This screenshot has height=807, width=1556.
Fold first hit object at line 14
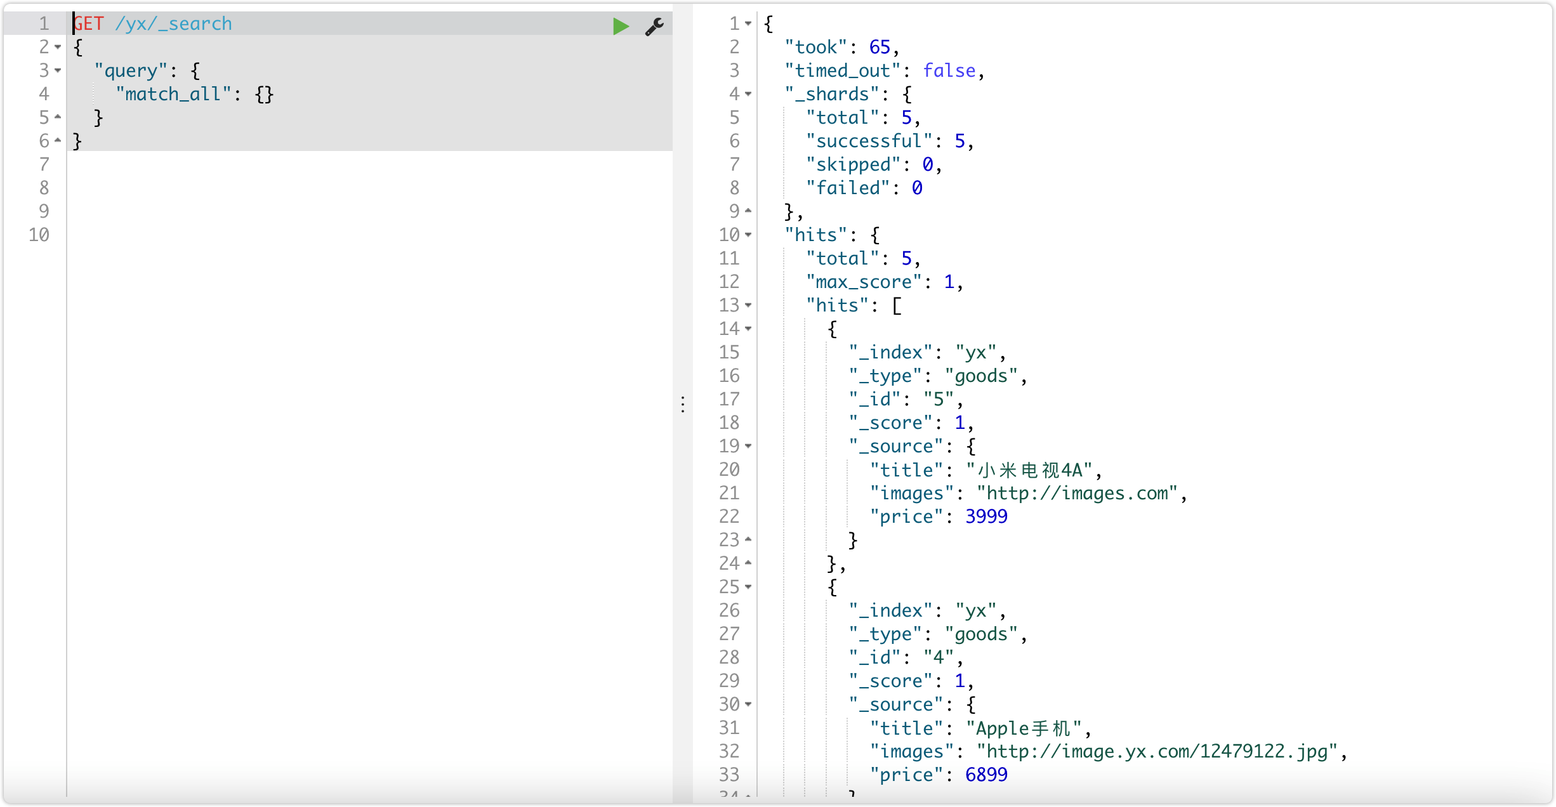pos(748,329)
